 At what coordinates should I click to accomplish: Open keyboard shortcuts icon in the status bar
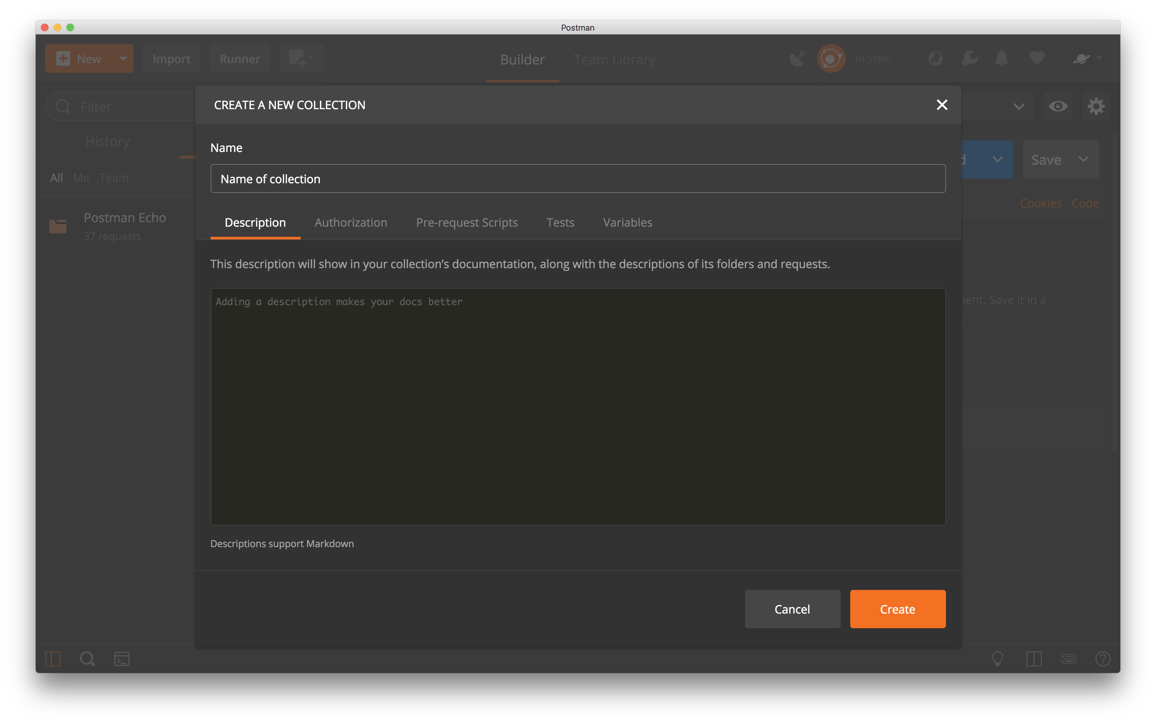coord(1068,659)
